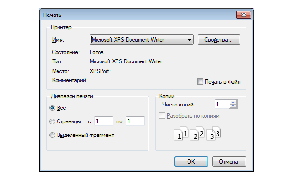Toggle the Разобрать по копиям checkbox

coord(162,116)
